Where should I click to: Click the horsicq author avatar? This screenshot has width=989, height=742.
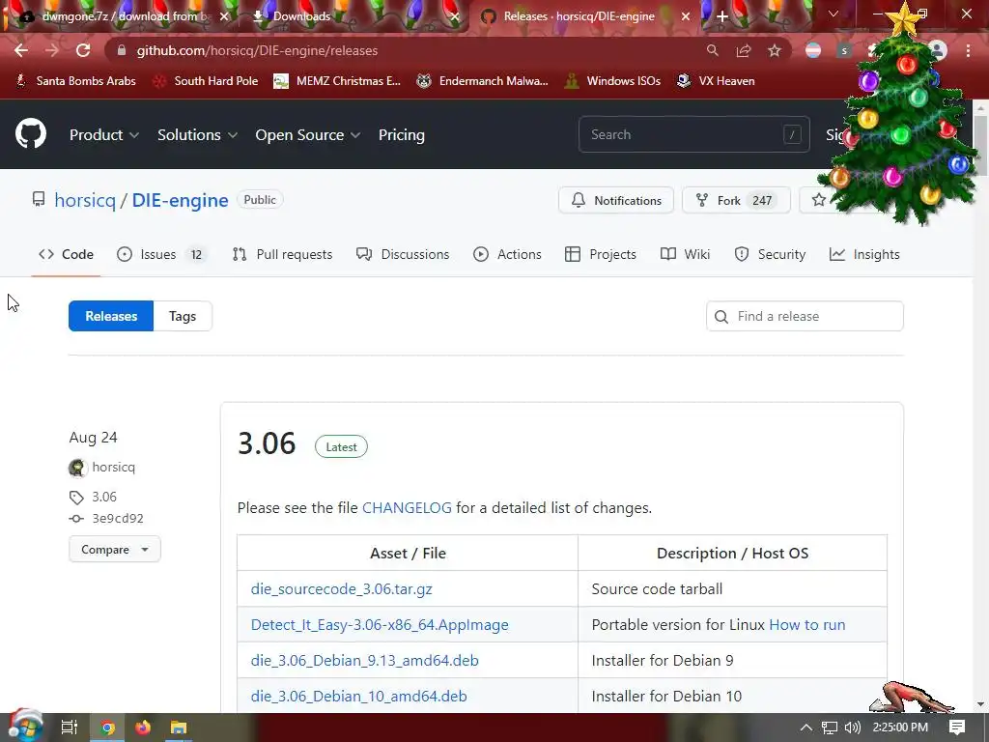[x=77, y=468]
